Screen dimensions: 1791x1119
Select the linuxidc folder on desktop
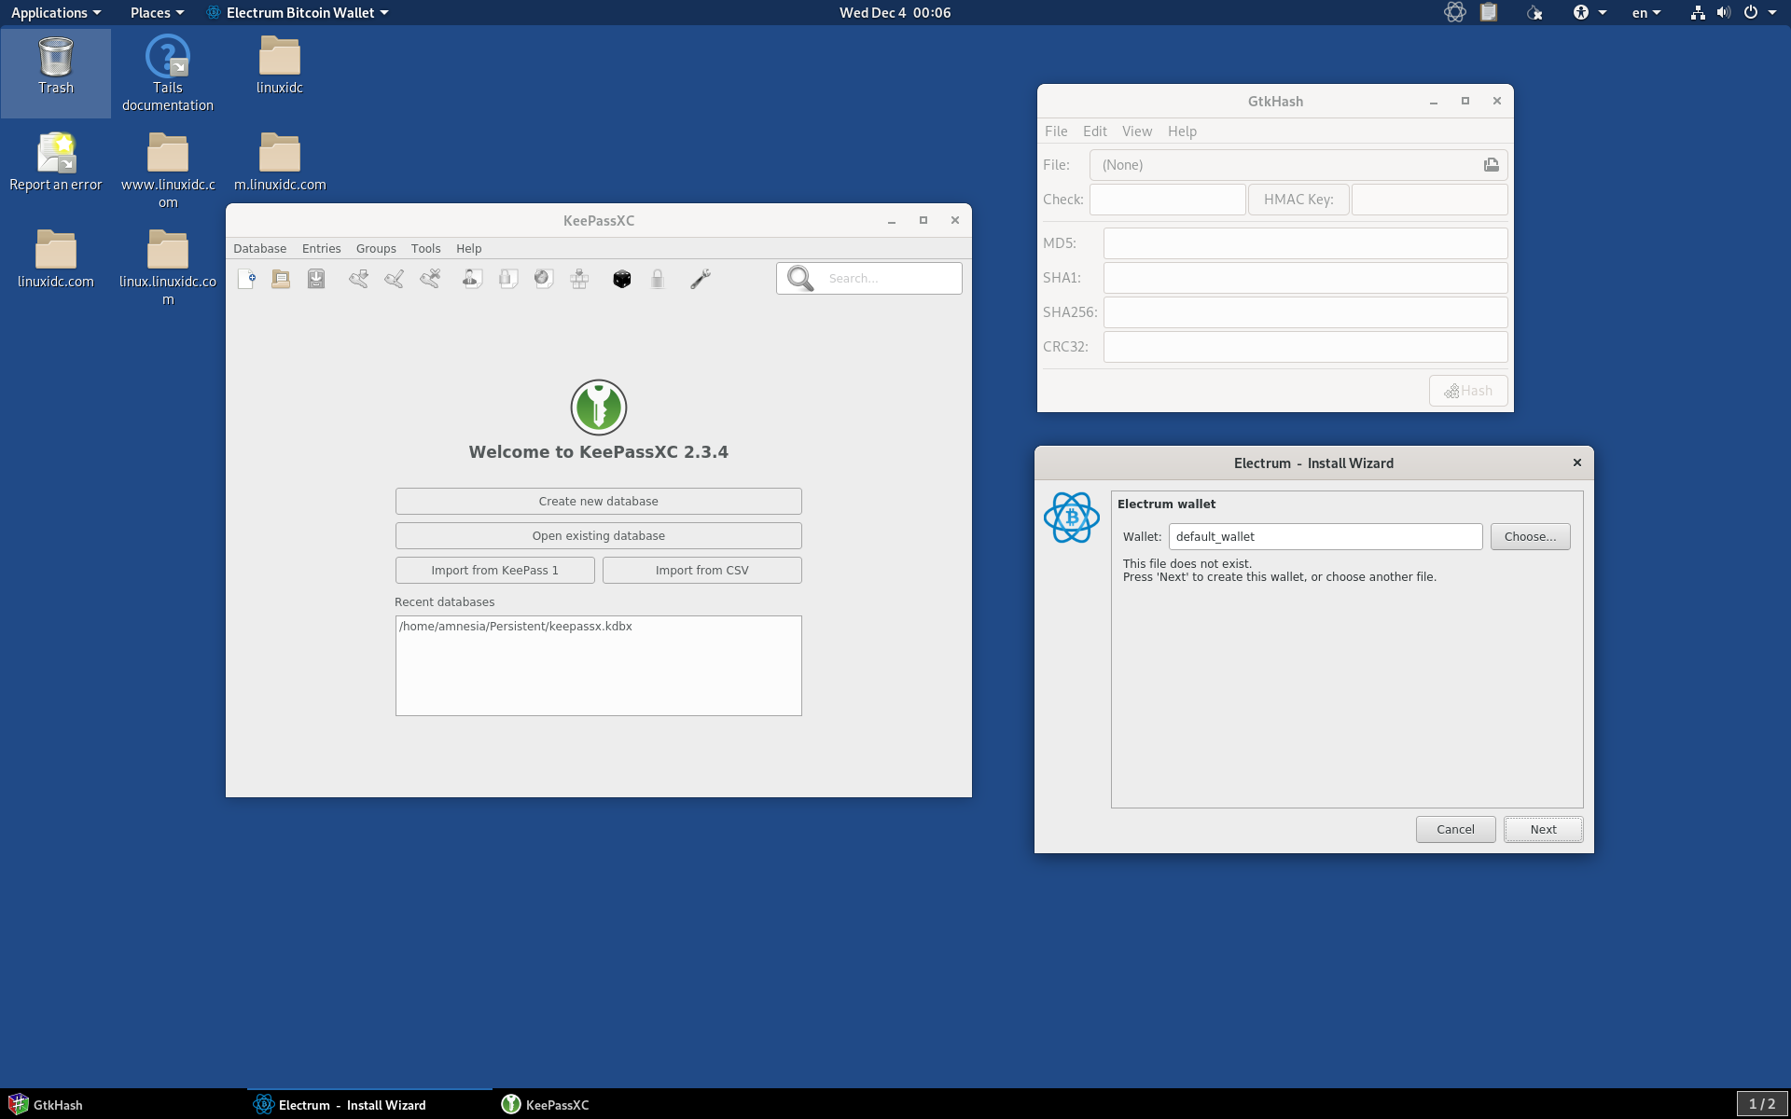pos(280,65)
